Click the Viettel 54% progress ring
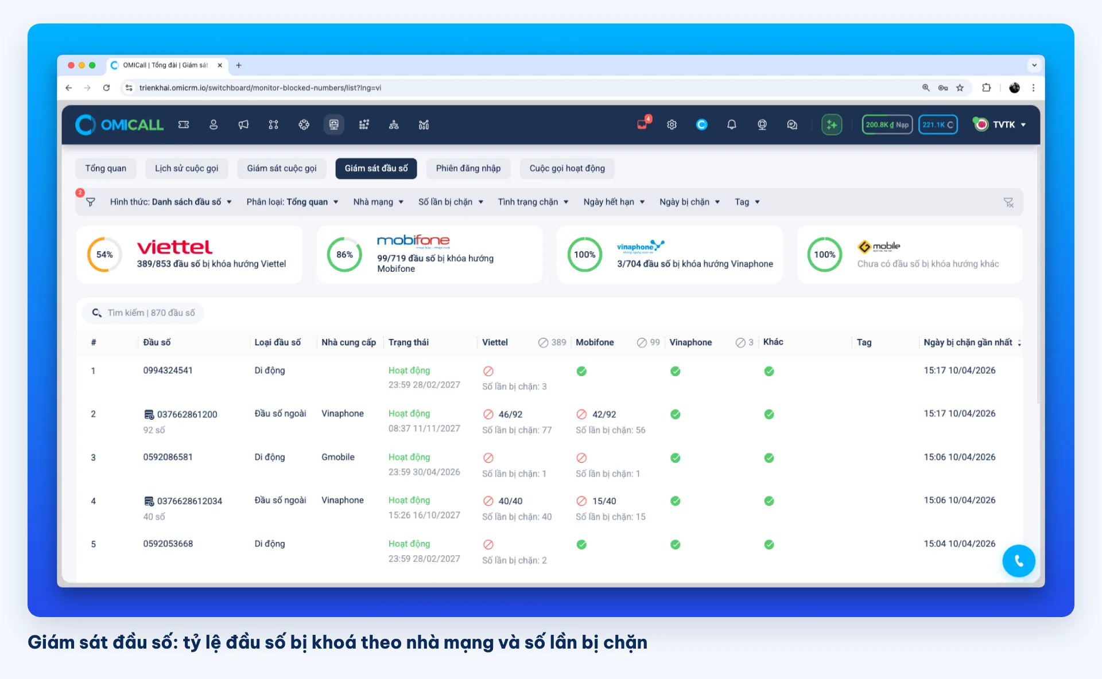Screen dimensions: 1102x679 (x=104, y=255)
